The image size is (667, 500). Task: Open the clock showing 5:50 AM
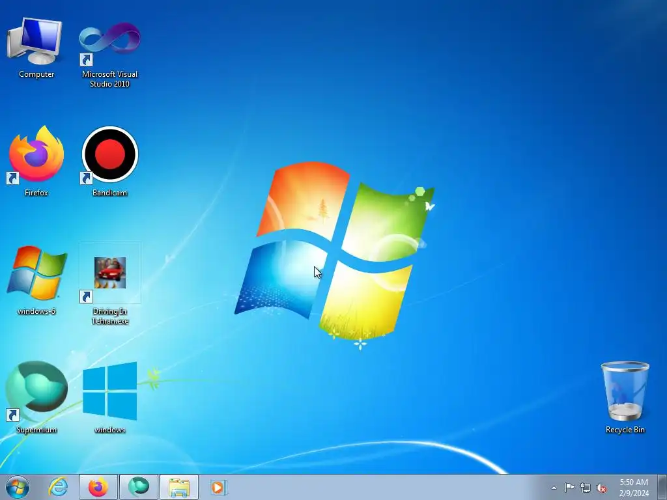634,488
